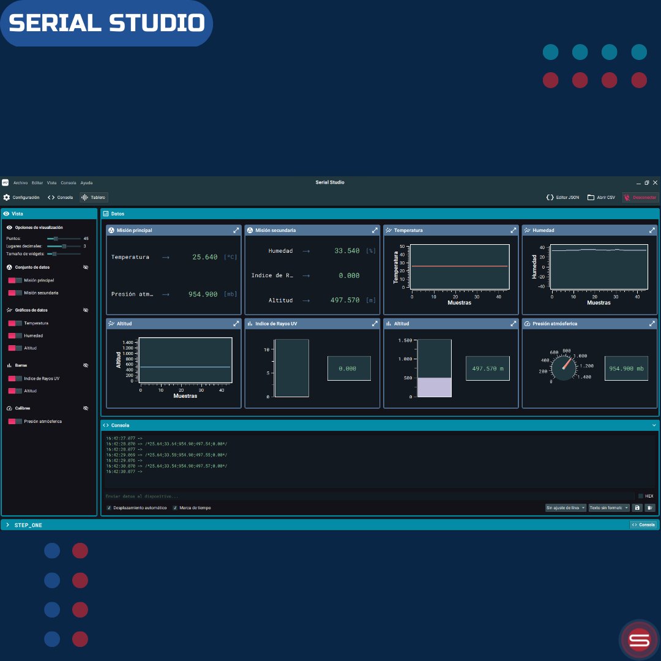This screenshot has height=661, width=661.
Task: Toggle Desplazamiento automático checkbox
Action: (109, 507)
